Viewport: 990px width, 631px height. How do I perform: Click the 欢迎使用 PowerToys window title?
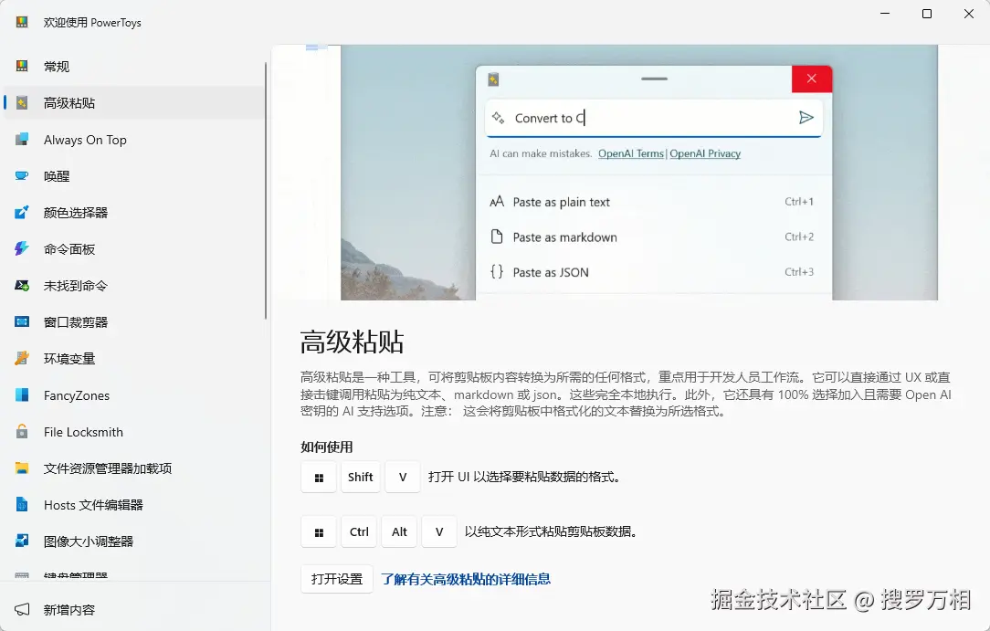pos(92,23)
